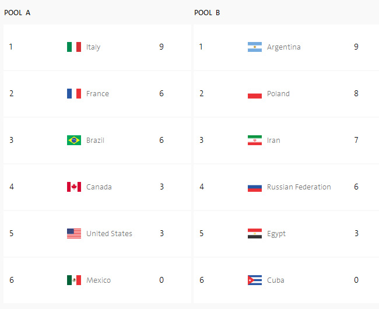Screen dimensions: 379x309
Task: Select the Pool B heading
Action: [x=207, y=12]
